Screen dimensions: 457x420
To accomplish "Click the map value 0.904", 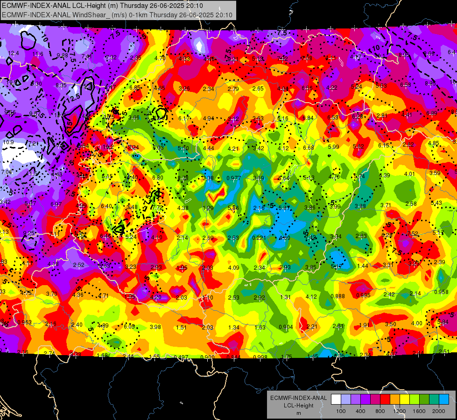I will click(x=286, y=327).
